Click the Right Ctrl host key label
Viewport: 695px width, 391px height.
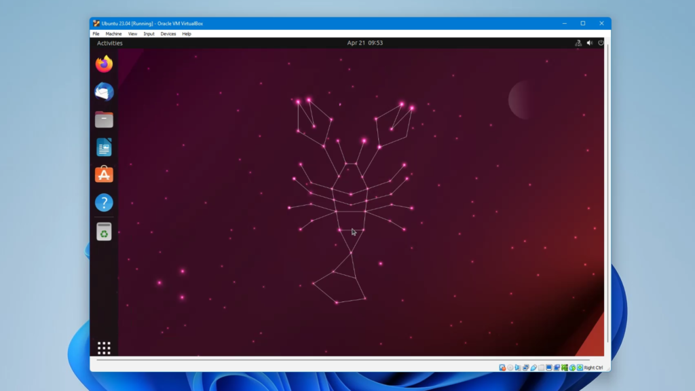point(593,367)
